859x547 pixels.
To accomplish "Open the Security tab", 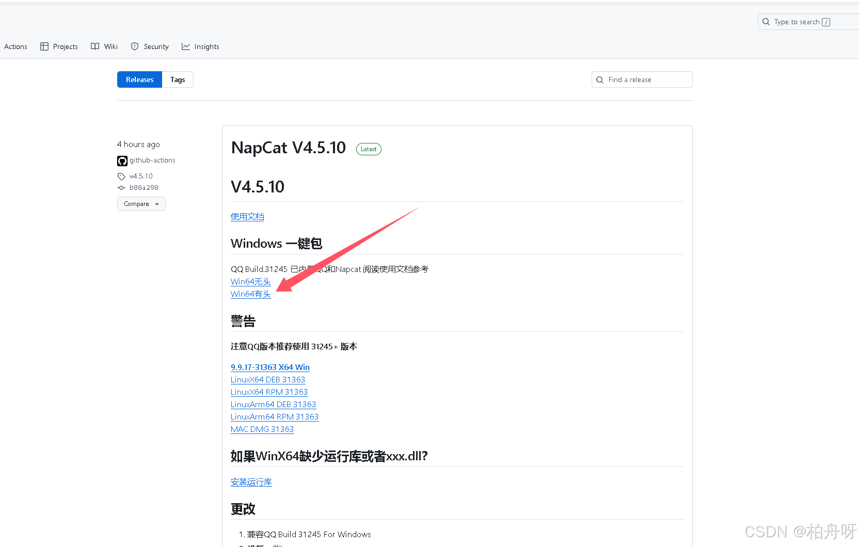I will [150, 46].
